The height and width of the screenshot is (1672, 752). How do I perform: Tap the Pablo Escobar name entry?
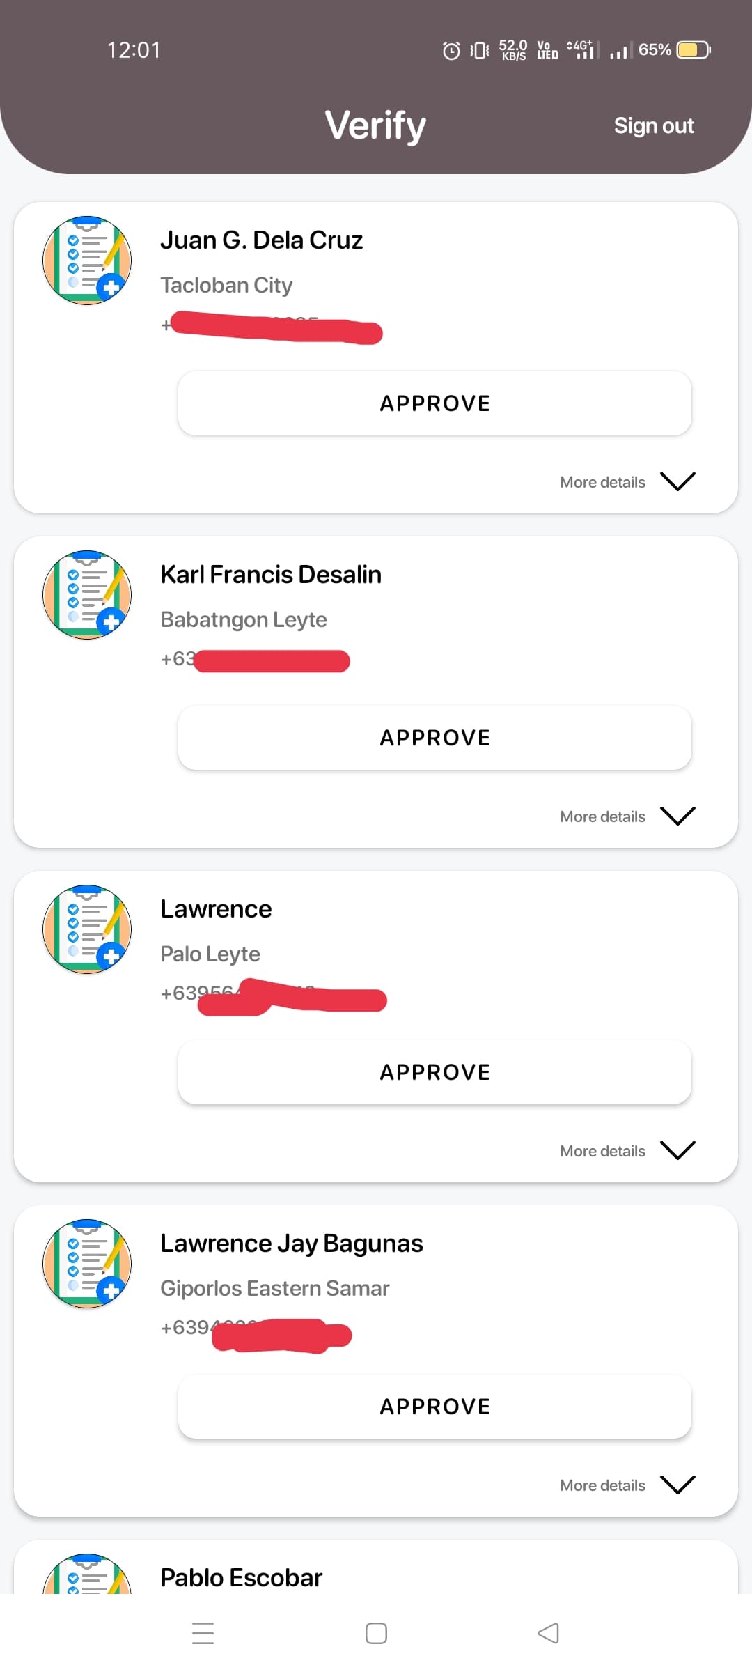tap(241, 1577)
